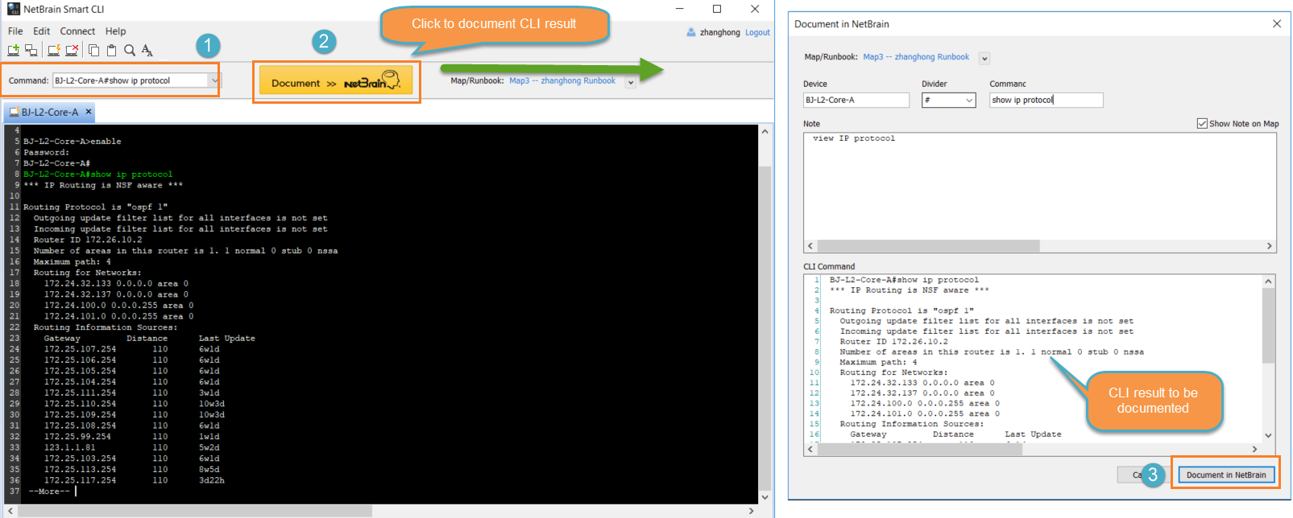The width and height of the screenshot is (1293, 518).
Task: Click the dialog Command field 'show ip protocol'
Action: tap(1046, 100)
